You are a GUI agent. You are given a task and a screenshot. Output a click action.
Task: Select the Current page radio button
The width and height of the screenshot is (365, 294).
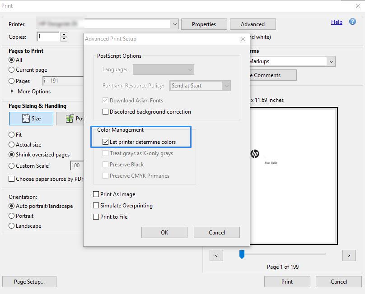tap(11, 70)
